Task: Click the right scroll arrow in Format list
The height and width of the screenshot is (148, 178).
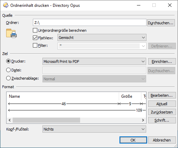Action: (x=143, y=120)
